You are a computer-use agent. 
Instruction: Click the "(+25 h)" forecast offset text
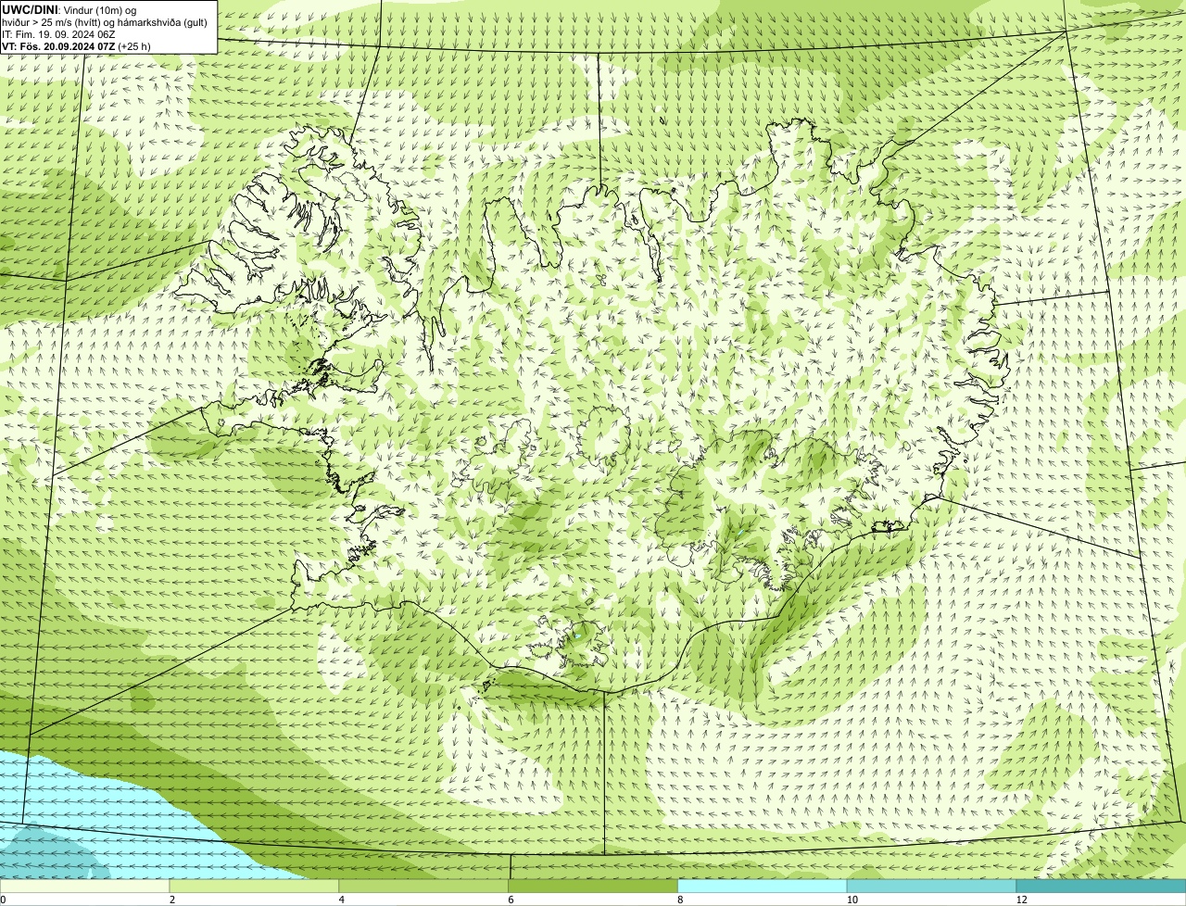point(134,46)
